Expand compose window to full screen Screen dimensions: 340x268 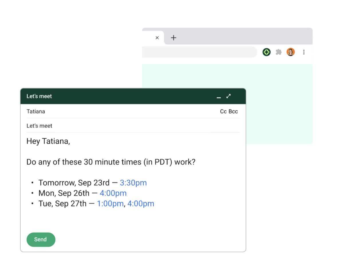point(228,96)
